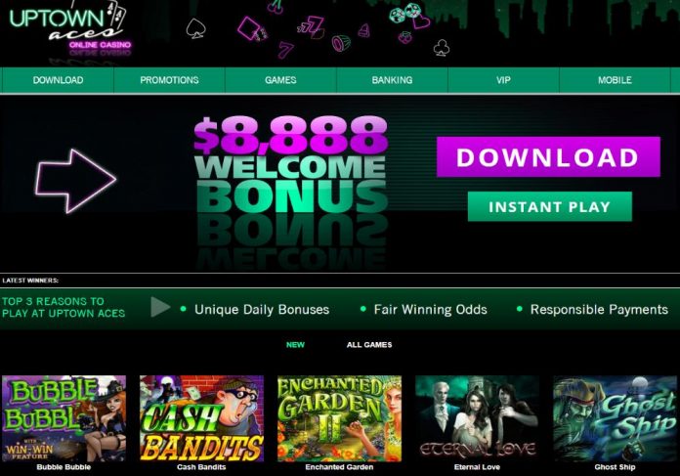Open the Banking navigation item

click(x=392, y=80)
